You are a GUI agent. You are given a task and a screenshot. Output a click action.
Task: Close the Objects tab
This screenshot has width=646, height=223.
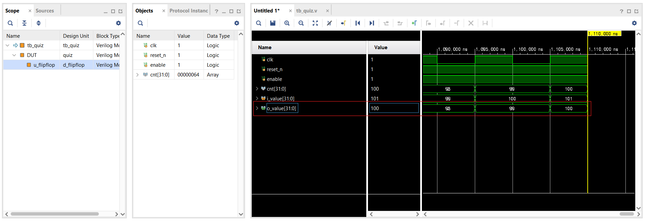pos(164,11)
